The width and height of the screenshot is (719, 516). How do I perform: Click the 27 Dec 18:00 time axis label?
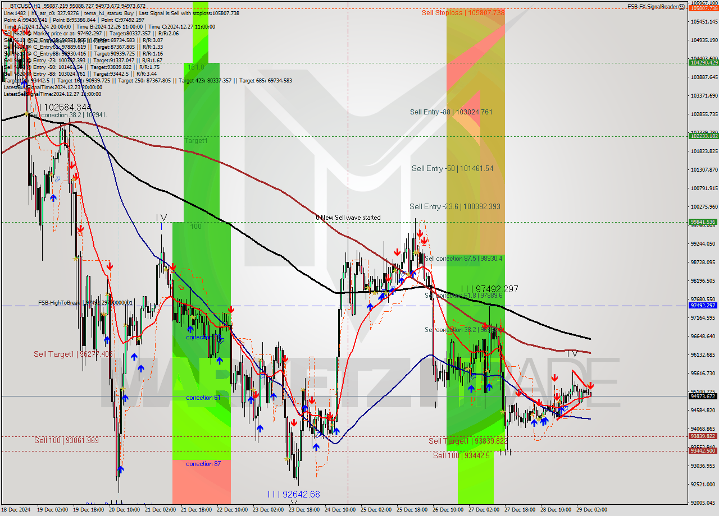(x=520, y=510)
